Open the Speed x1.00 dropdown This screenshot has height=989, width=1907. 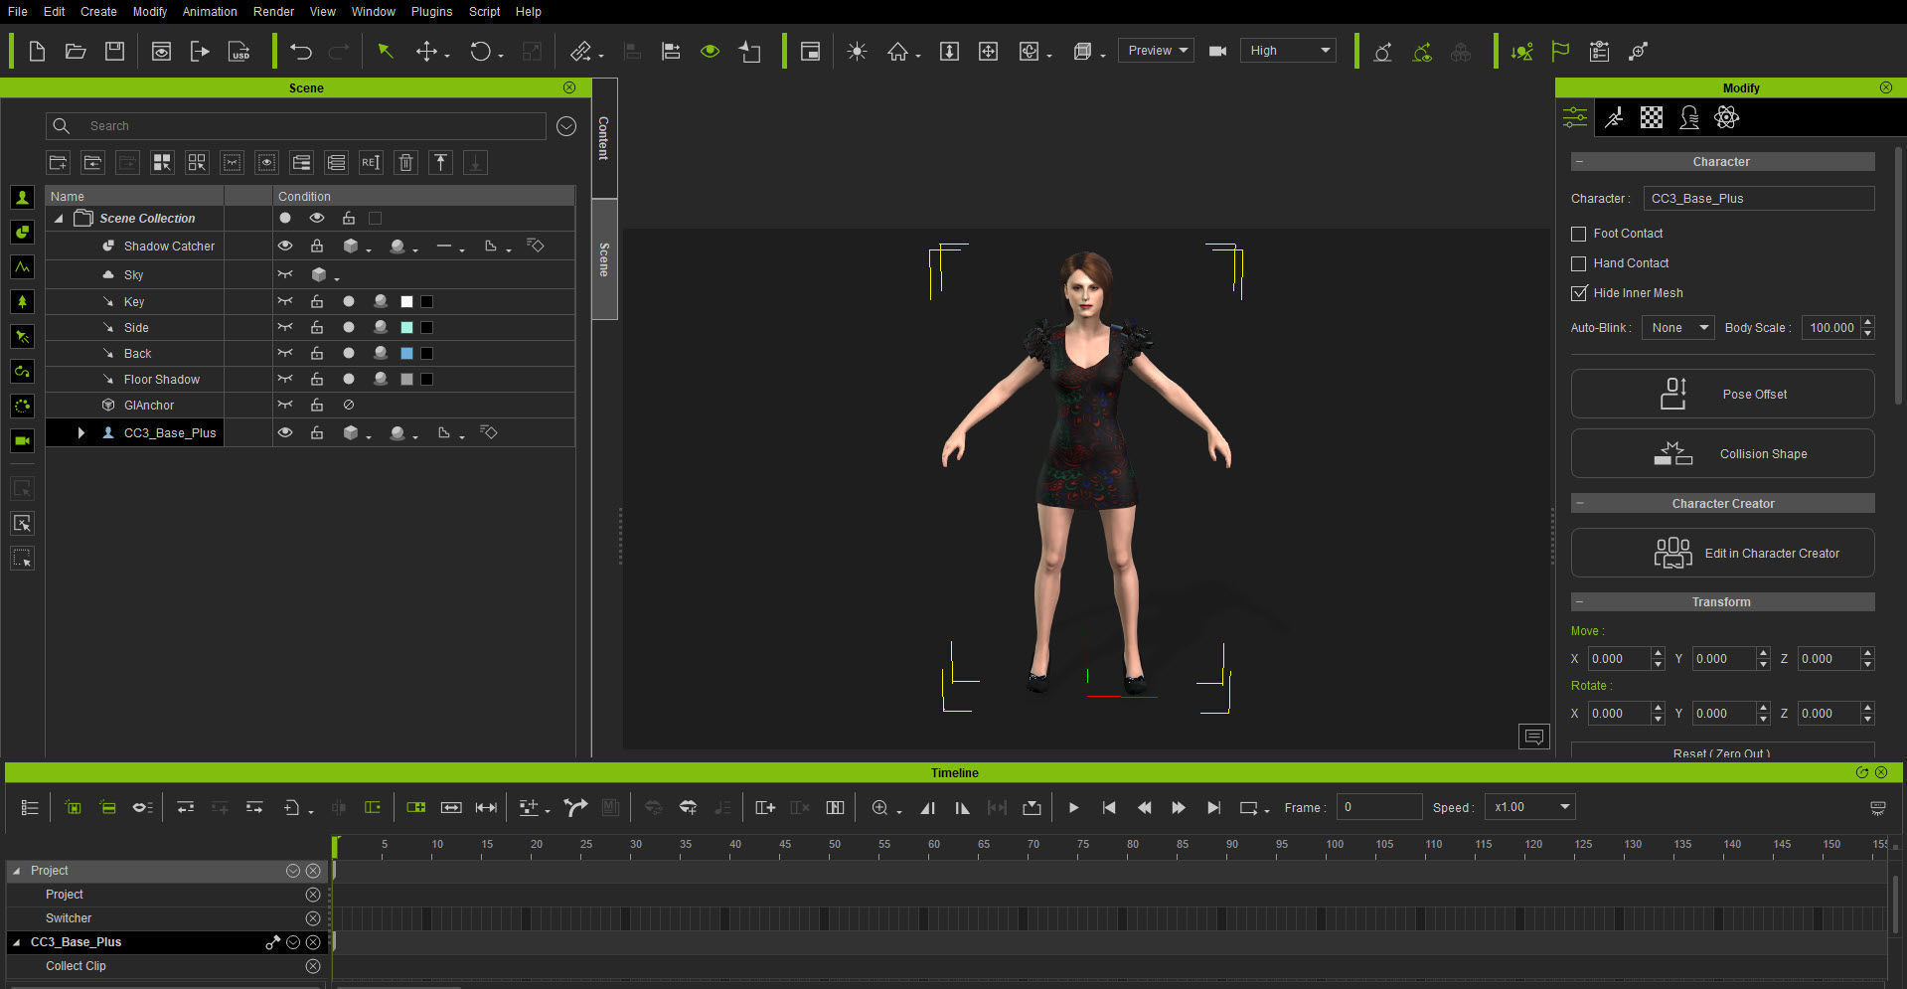point(1529,807)
